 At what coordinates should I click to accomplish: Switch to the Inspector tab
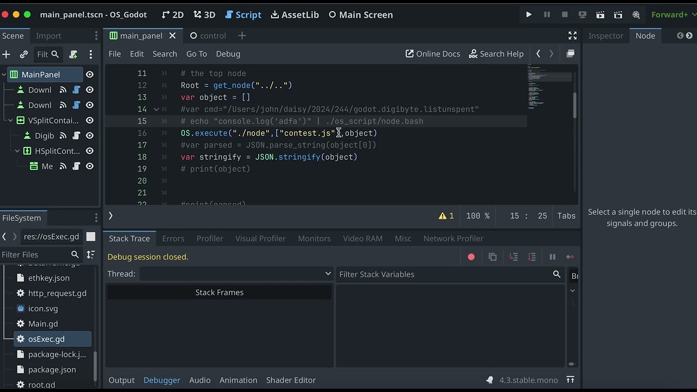tap(606, 35)
